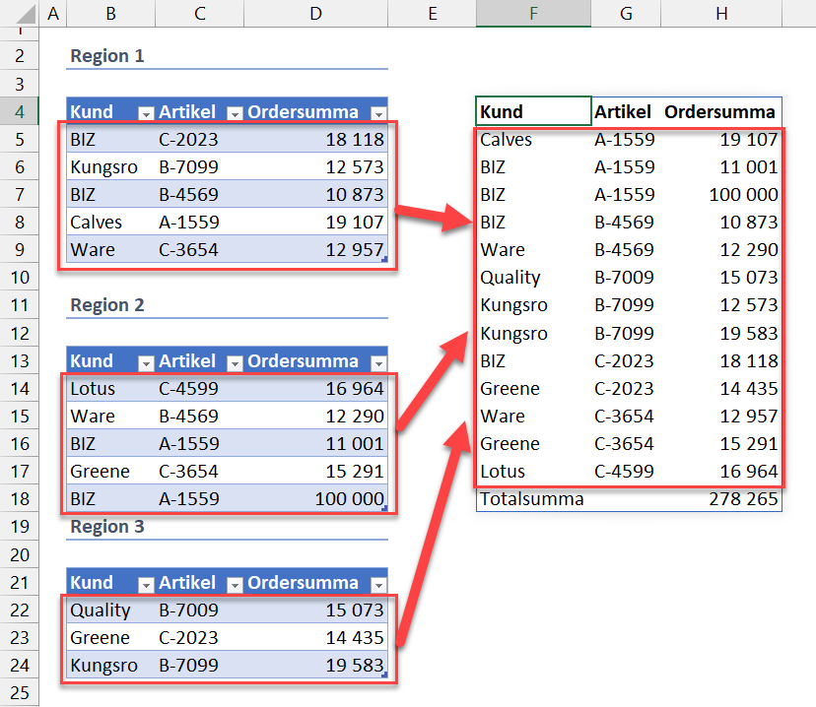
Task: Open Artikel filter dropdown in Region 1 table
Action: (235, 113)
